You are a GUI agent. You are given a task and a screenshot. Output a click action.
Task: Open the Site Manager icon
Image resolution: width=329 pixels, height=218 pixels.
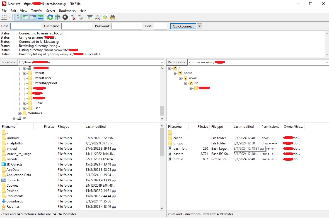pyautogui.click(x=4, y=17)
